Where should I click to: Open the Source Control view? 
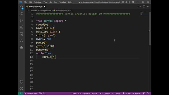pos(21,21)
